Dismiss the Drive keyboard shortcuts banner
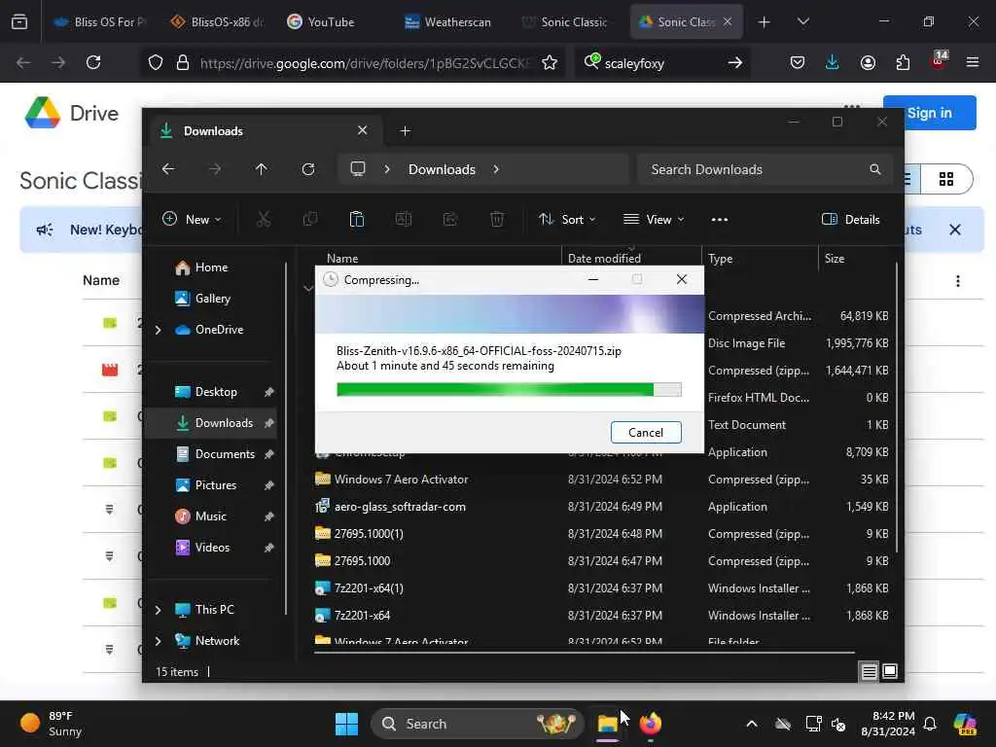Viewport: 996px width, 747px height. pos(955,230)
